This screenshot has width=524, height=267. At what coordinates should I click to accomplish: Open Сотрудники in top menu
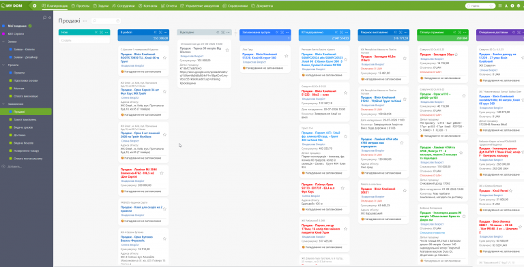(x=123, y=5)
